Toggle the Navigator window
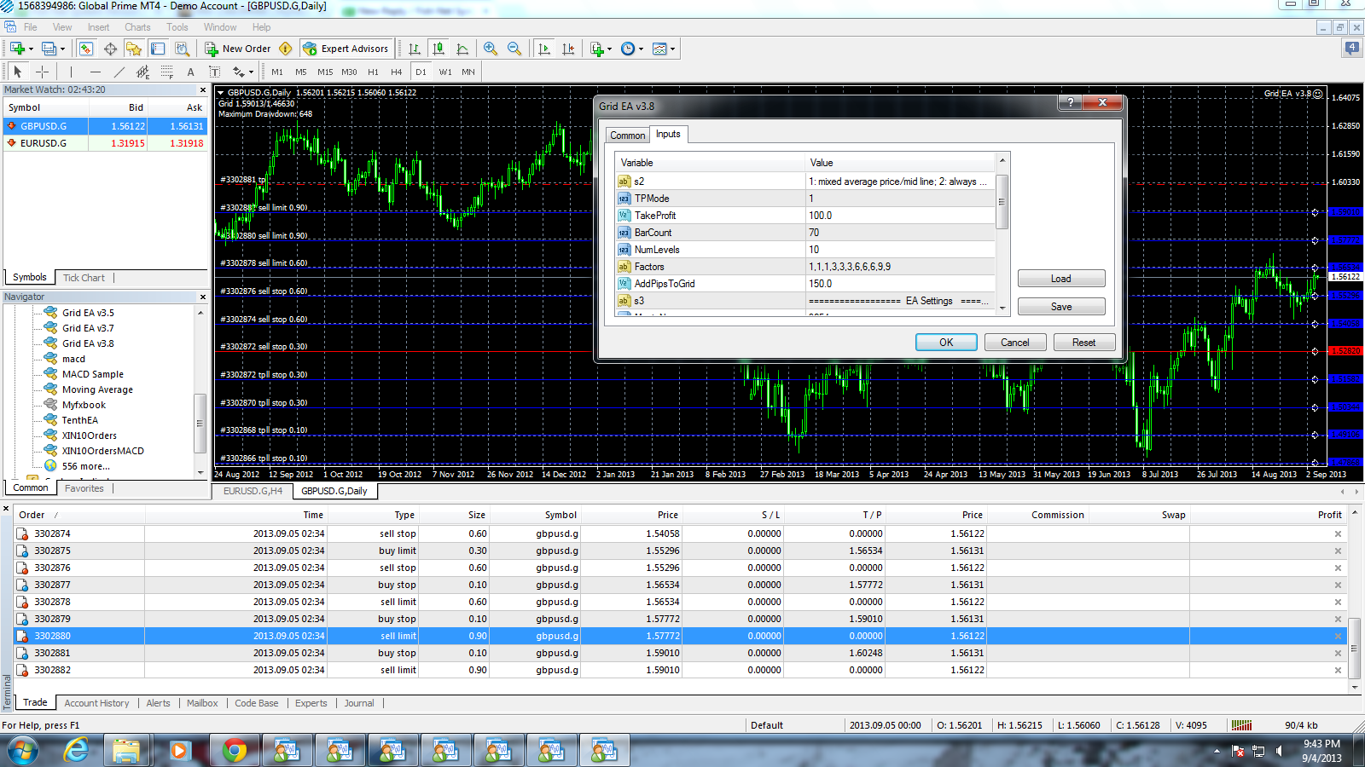 134,49
